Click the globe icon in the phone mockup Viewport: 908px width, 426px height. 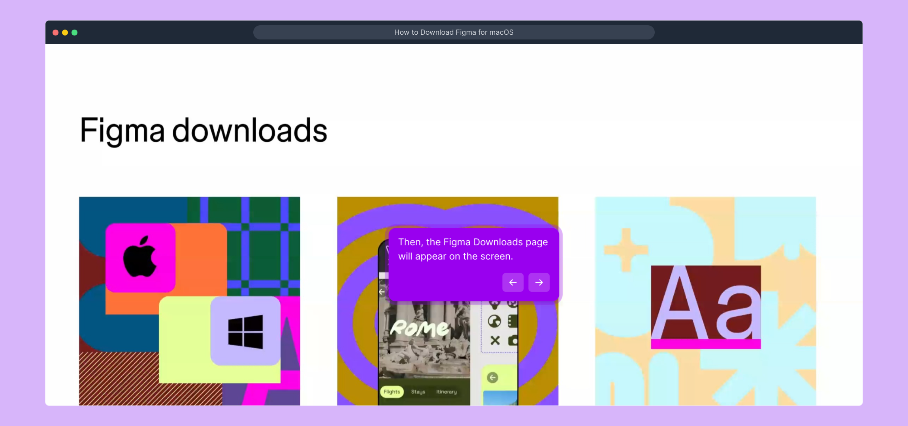point(494,321)
